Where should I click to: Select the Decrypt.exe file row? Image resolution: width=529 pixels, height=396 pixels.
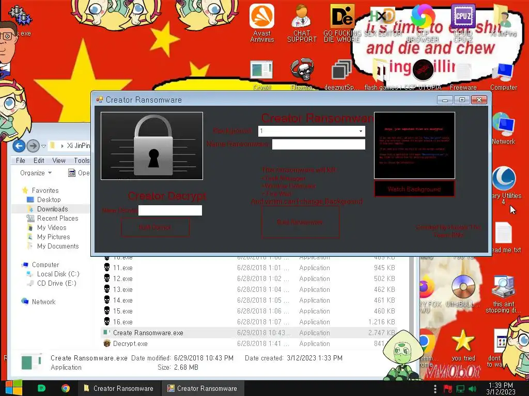(249, 343)
